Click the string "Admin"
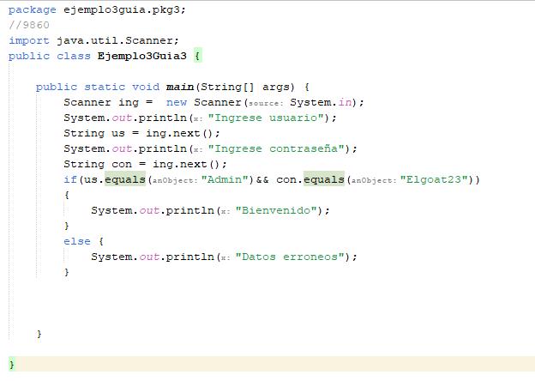535x381 pixels. click(x=225, y=179)
